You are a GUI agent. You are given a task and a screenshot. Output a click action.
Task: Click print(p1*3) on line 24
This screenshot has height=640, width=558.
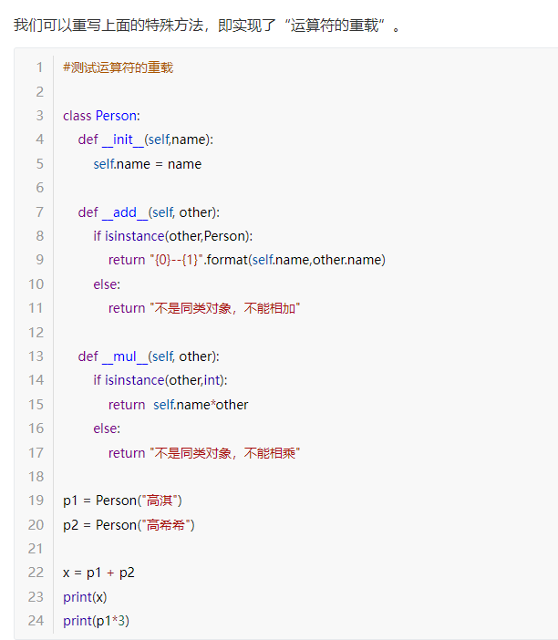point(97,621)
